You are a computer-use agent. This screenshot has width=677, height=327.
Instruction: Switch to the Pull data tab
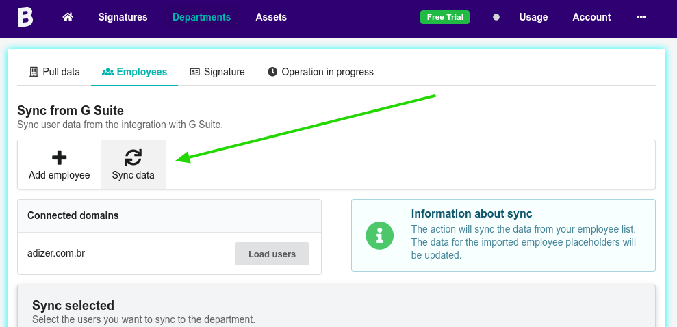point(54,72)
